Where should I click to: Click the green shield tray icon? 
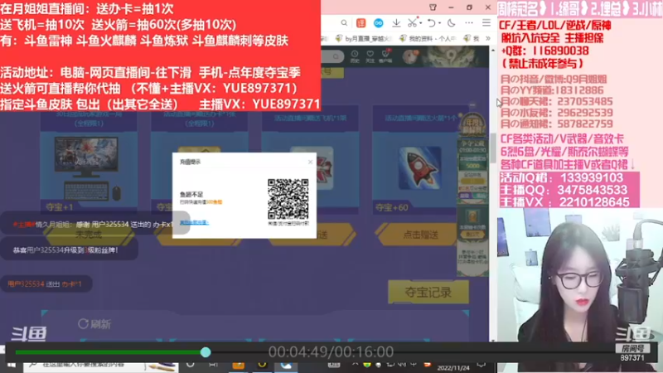[x=366, y=365]
